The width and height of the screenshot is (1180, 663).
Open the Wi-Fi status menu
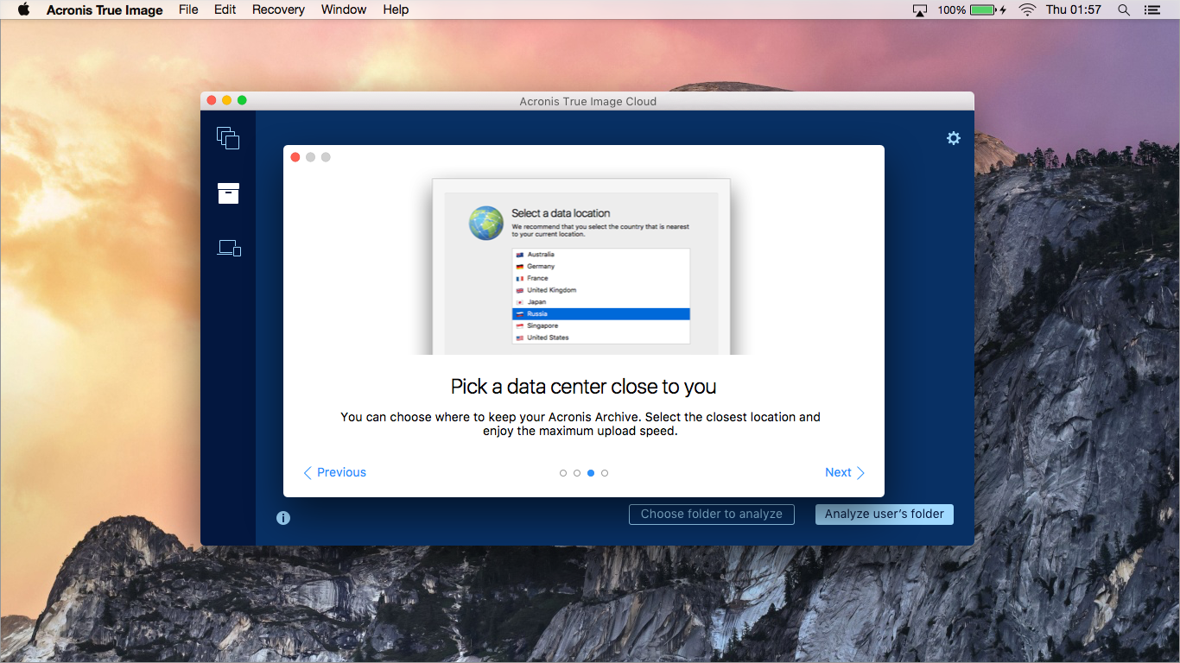pos(1027,9)
